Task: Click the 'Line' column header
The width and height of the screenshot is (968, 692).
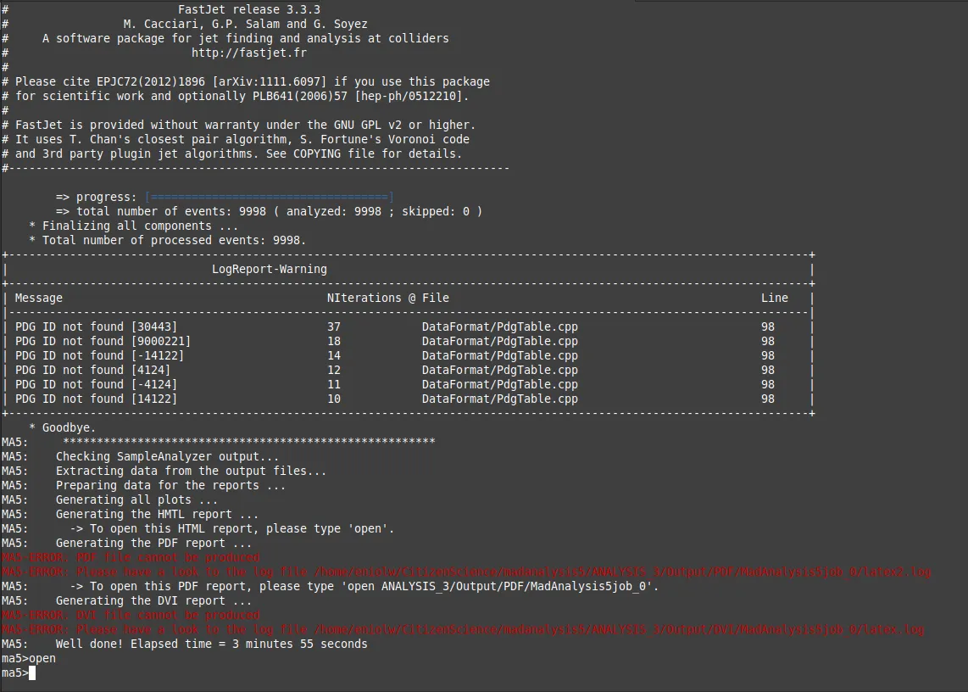Action: click(x=774, y=298)
